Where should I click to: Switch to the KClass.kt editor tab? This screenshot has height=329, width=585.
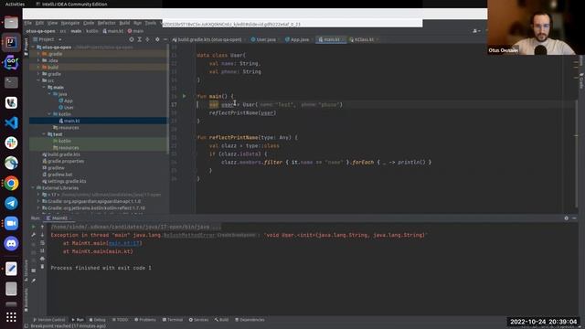pos(362,39)
